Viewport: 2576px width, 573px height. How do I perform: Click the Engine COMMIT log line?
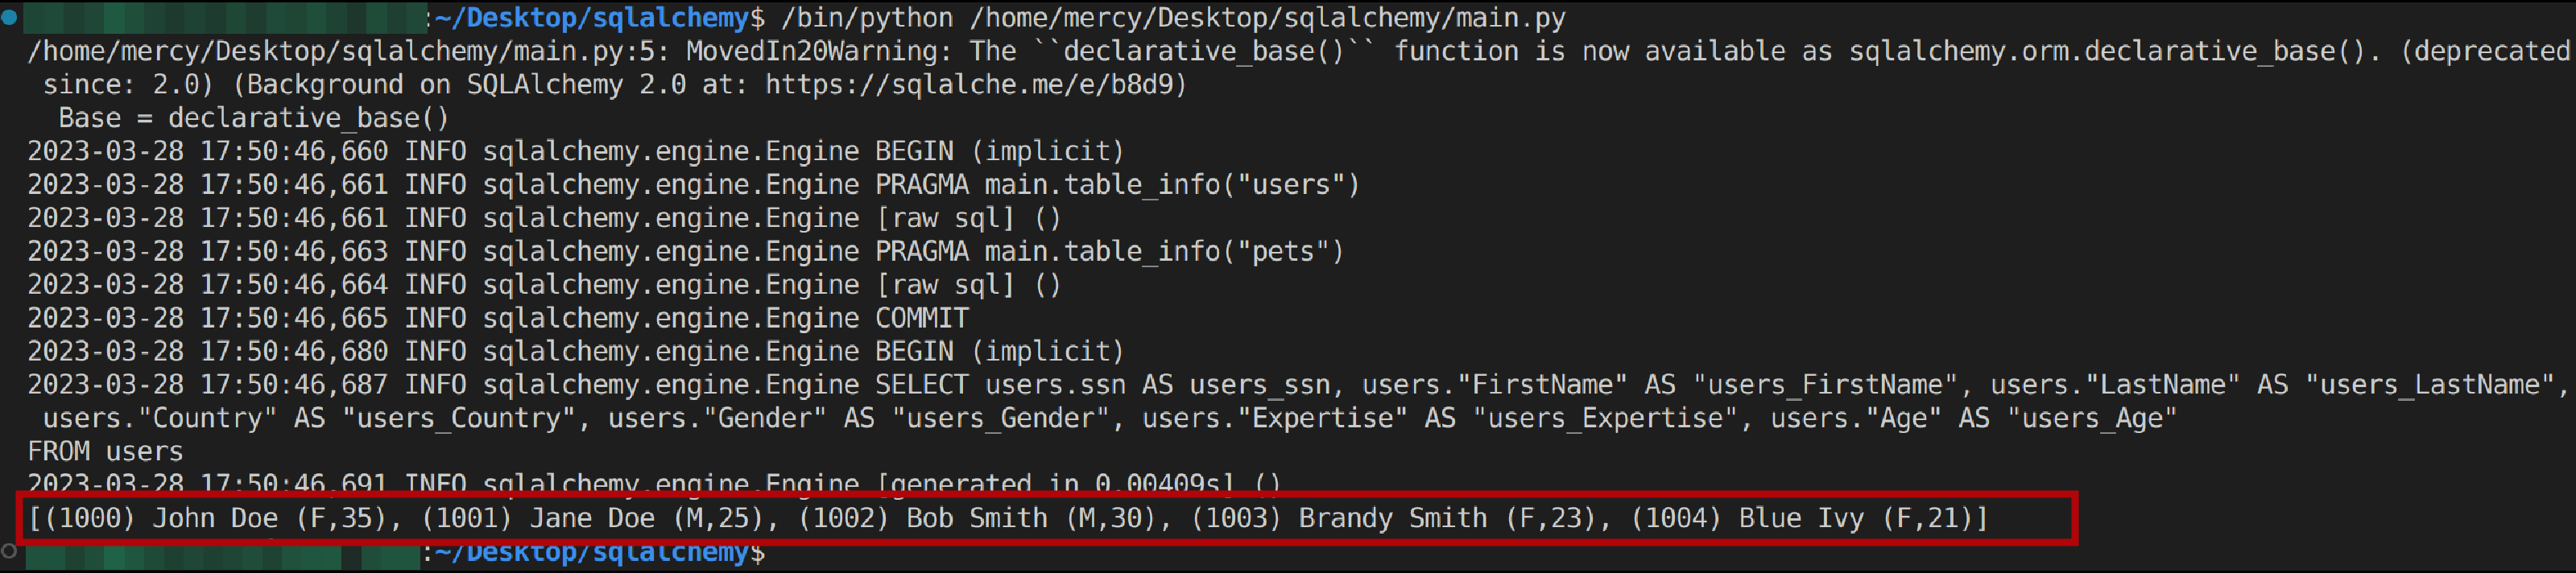click(921, 318)
